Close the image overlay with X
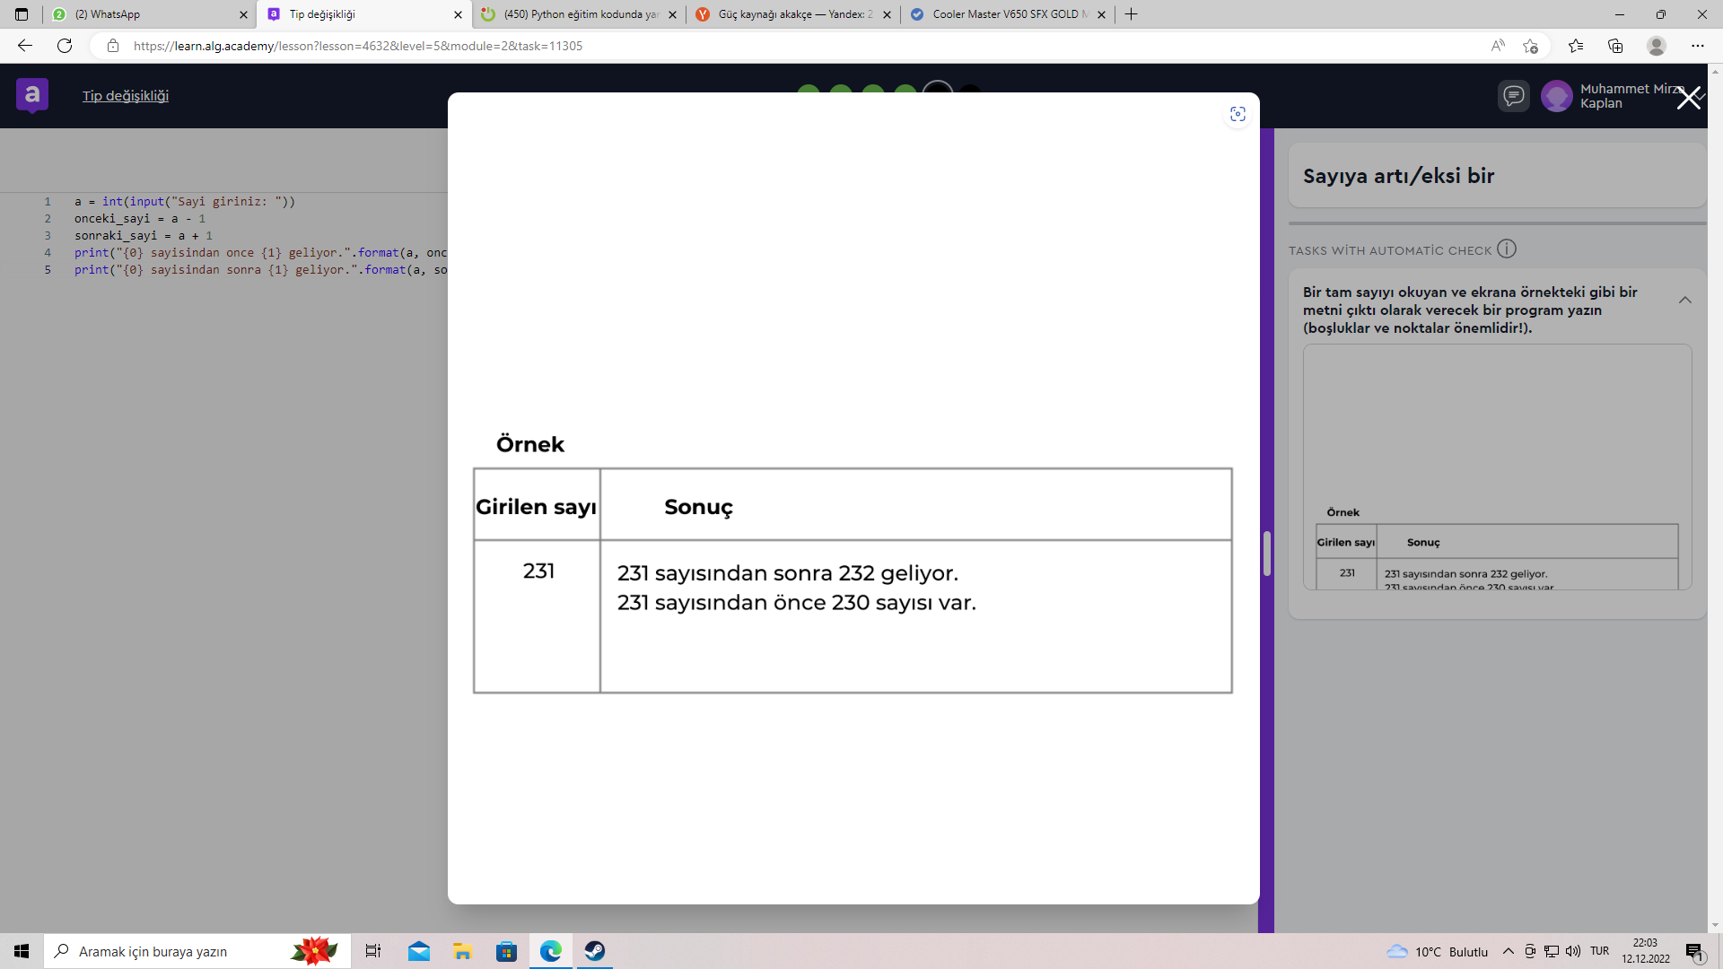 coord(1689,98)
